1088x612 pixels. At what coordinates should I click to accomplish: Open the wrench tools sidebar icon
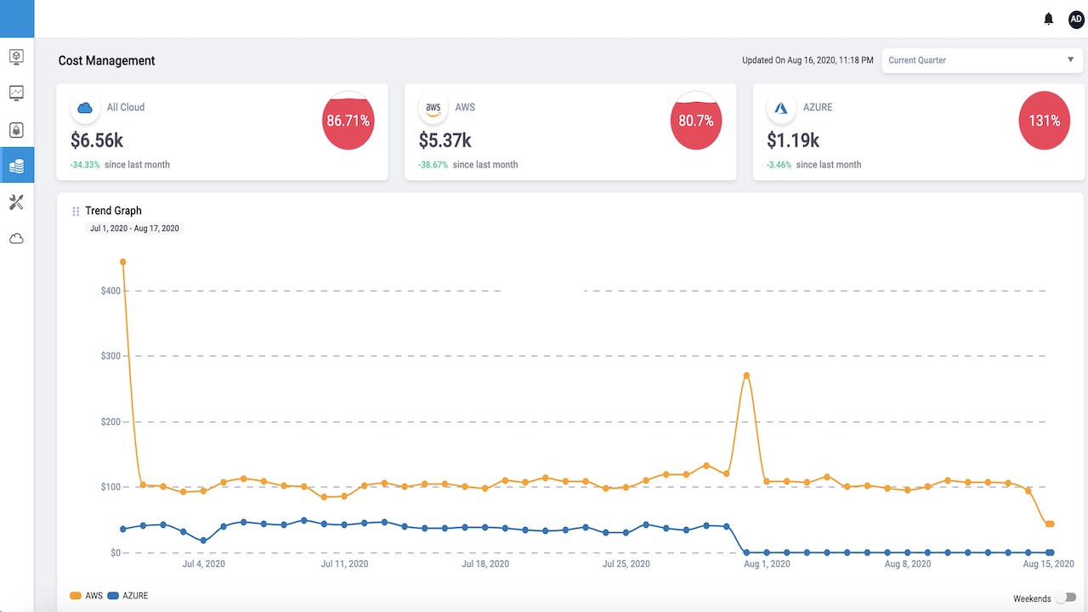pyautogui.click(x=16, y=202)
